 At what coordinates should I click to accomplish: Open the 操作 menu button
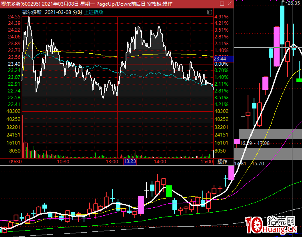[x=222, y=162]
